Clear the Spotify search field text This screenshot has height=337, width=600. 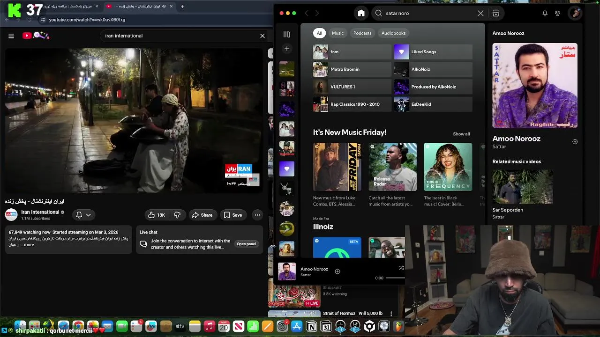(480, 13)
